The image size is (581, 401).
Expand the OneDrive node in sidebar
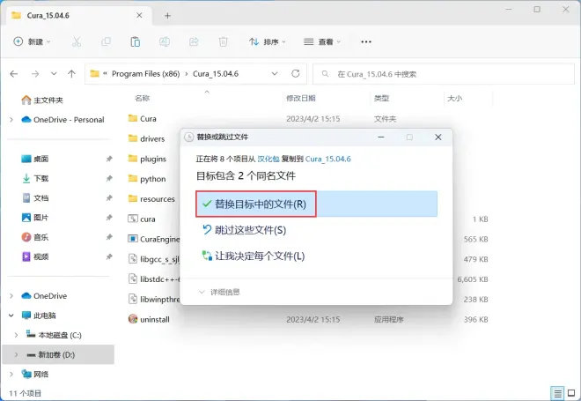[x=11, y=295]
